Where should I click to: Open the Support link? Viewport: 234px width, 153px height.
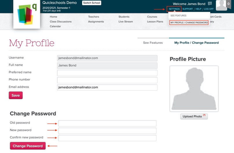tap(188, 9)
